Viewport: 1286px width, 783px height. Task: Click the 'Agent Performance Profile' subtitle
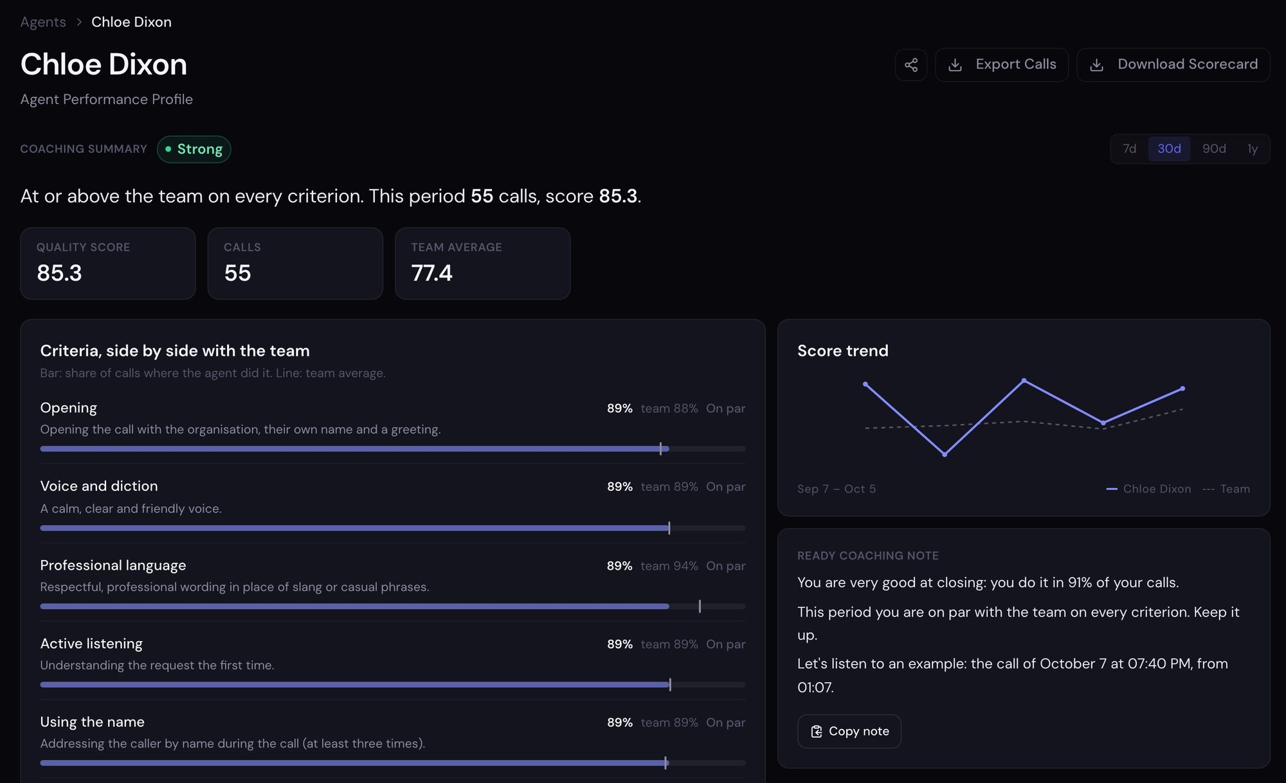106,100
